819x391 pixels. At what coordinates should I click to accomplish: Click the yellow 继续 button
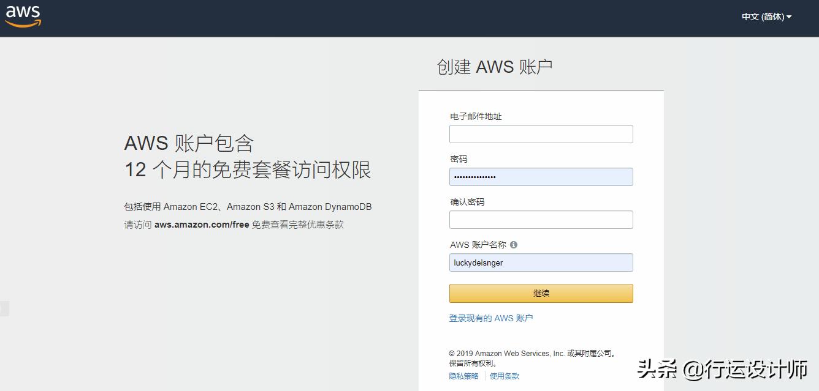click(541, 293)
